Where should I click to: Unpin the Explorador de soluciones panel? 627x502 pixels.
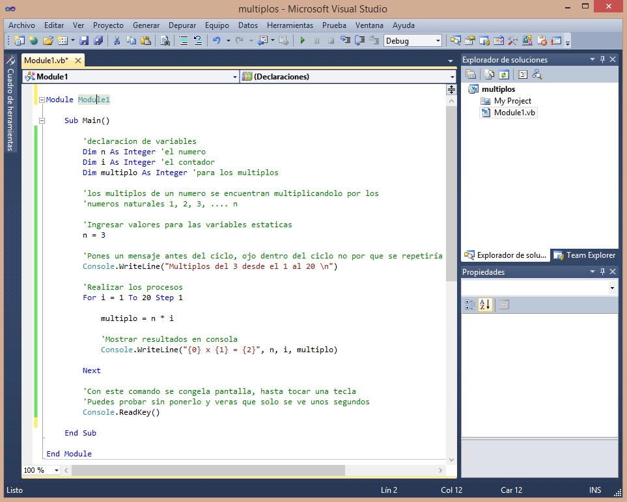(602, 59)
